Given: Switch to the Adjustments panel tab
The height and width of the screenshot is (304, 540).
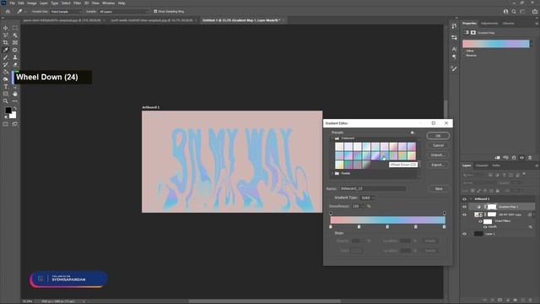Looking at the screenshot, I should (489, 24).
